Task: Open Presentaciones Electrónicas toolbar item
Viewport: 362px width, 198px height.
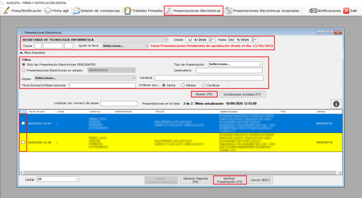Action: pyautogui.click(x=194, y=10)
